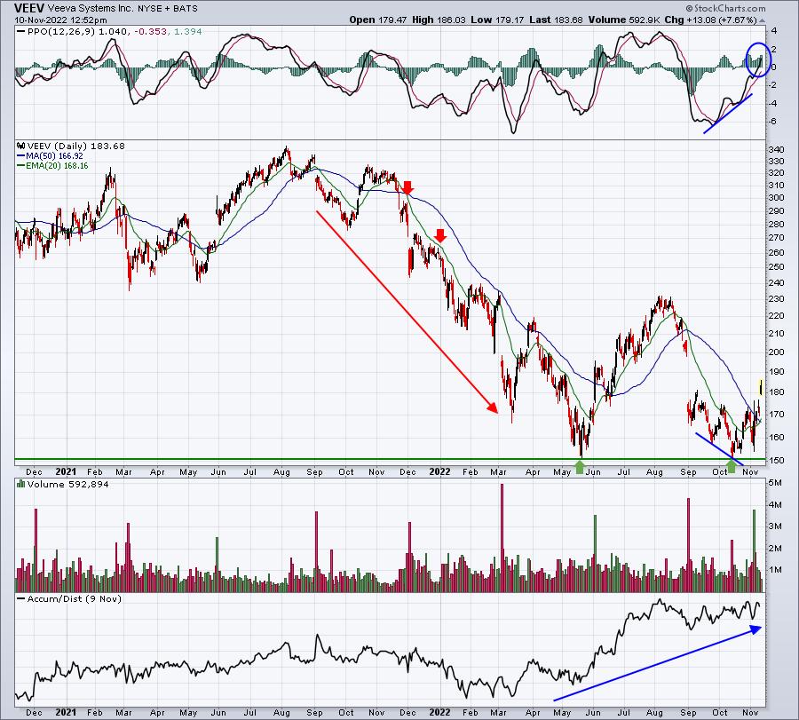
Task: Click the tallest volume spike in March 2022
Action: [x=502, y=537]
